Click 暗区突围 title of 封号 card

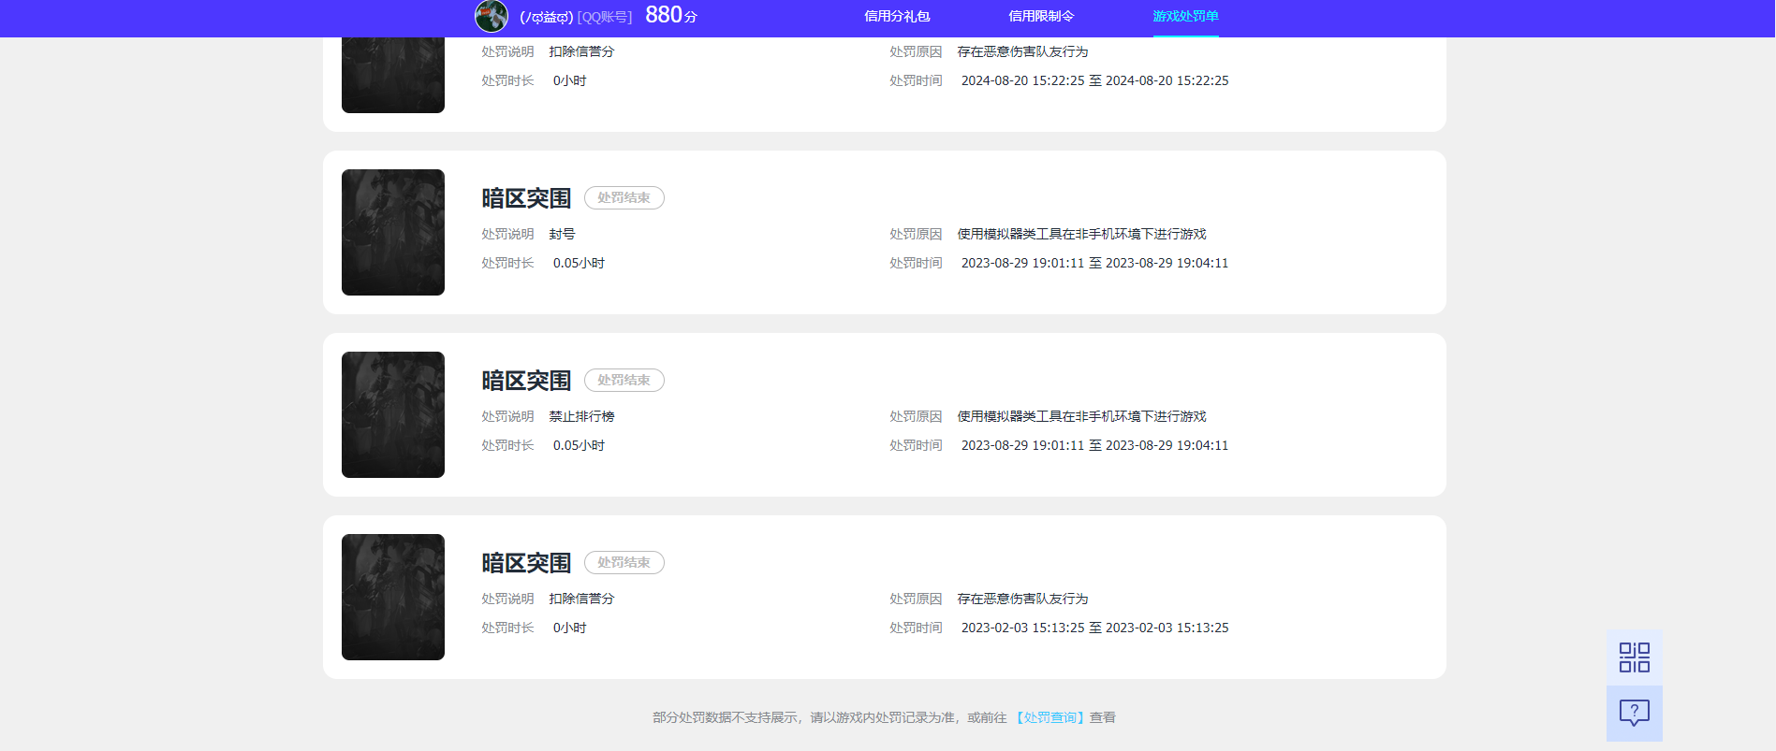click(x=526, y=198)
